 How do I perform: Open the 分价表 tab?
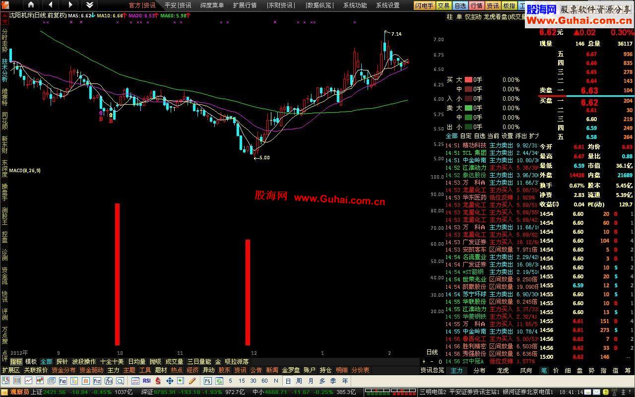[360, 370]
